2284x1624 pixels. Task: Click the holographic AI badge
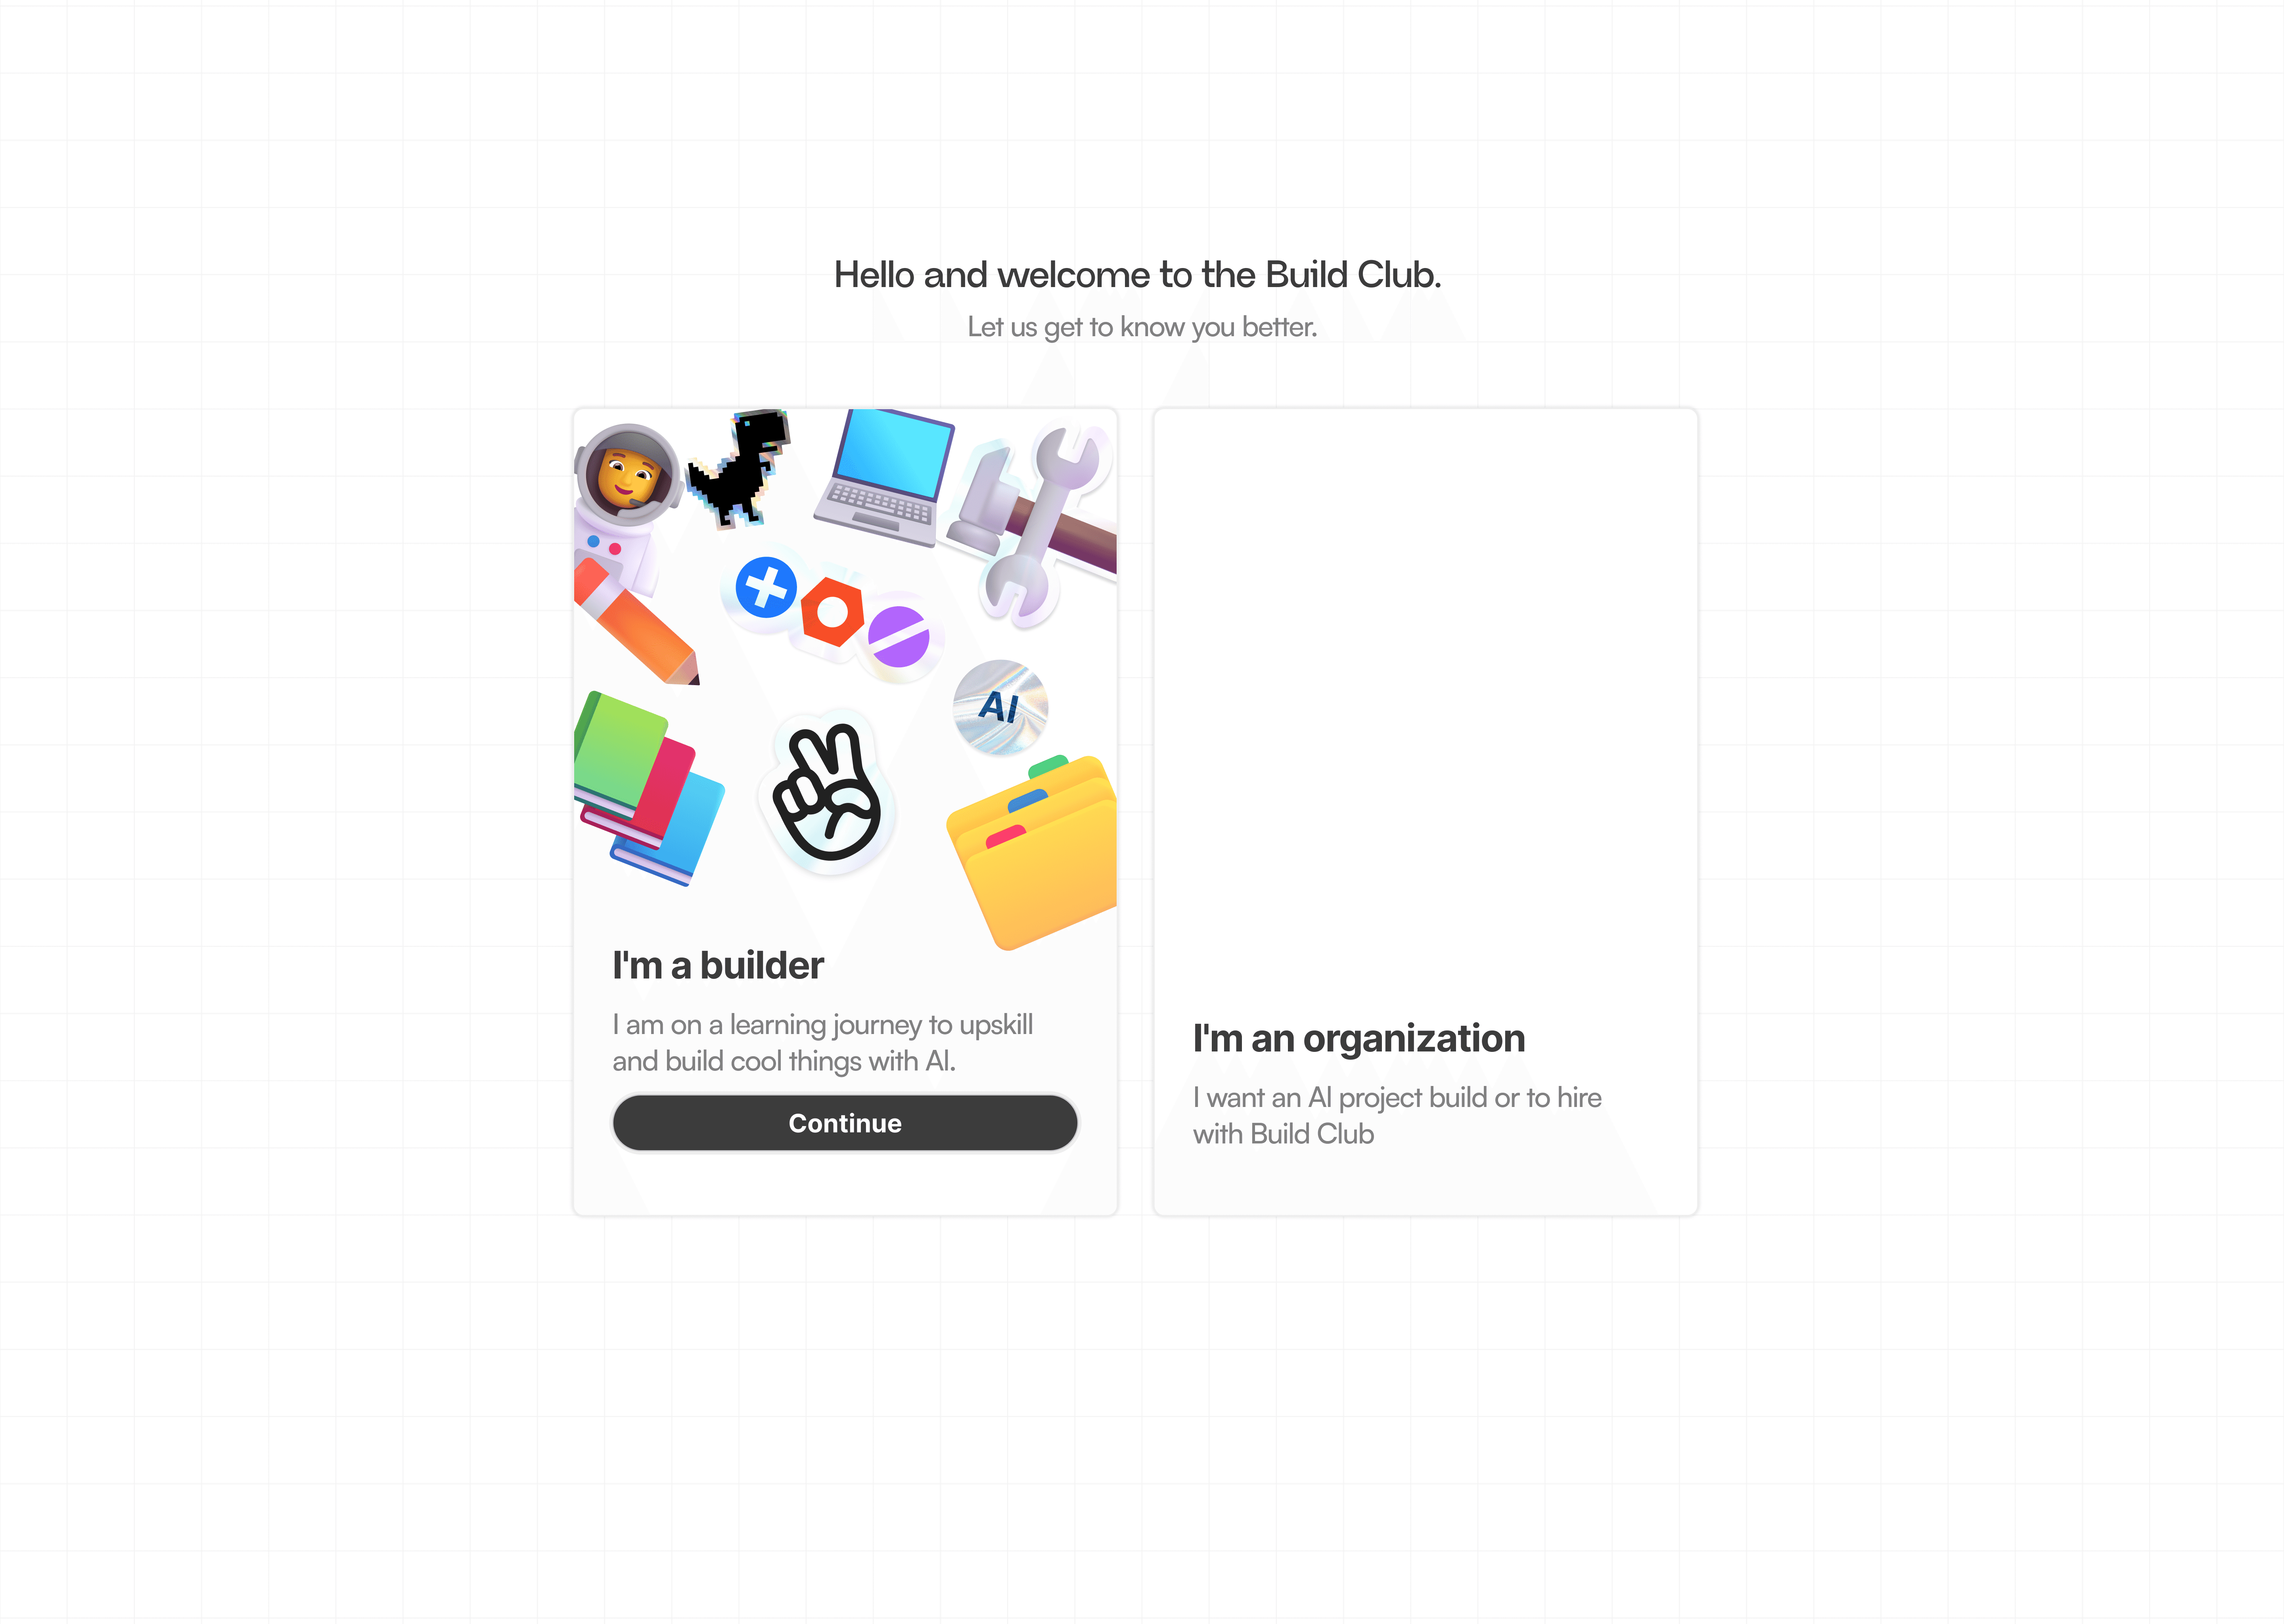click(1000, 707)
